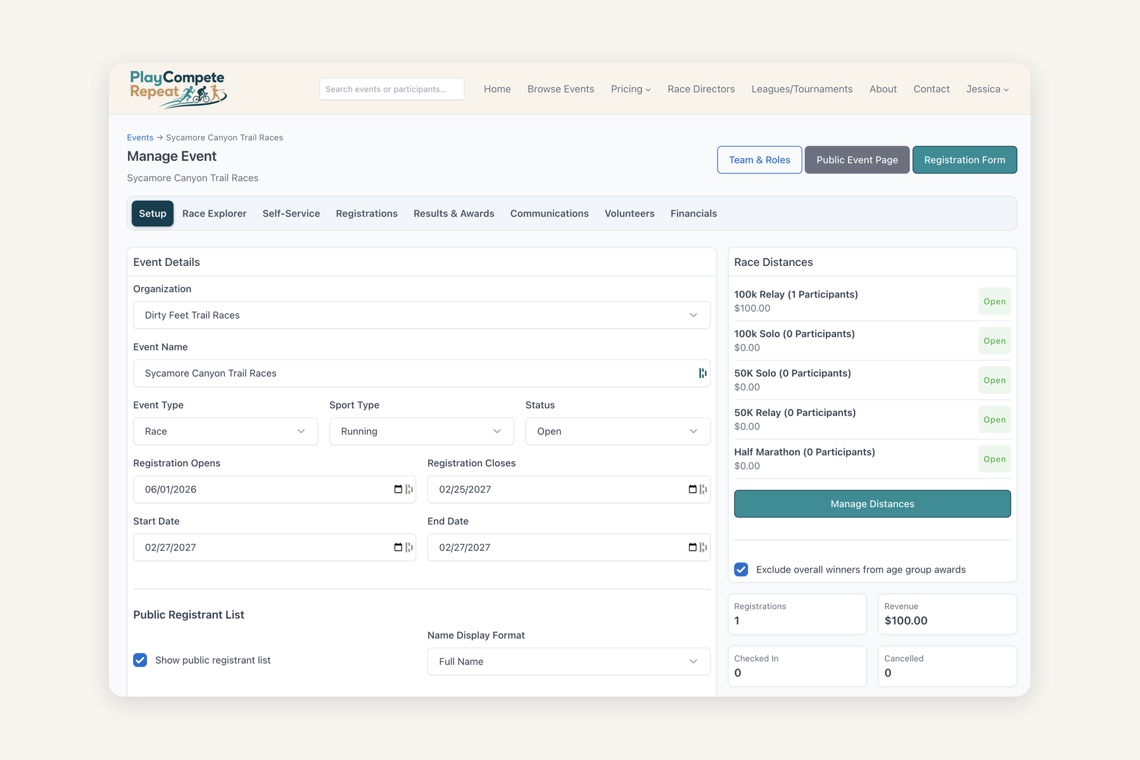Click bars icon beside Registration Closes calendar
This screenshot has width=1140, height=760.
coord(703,490)
